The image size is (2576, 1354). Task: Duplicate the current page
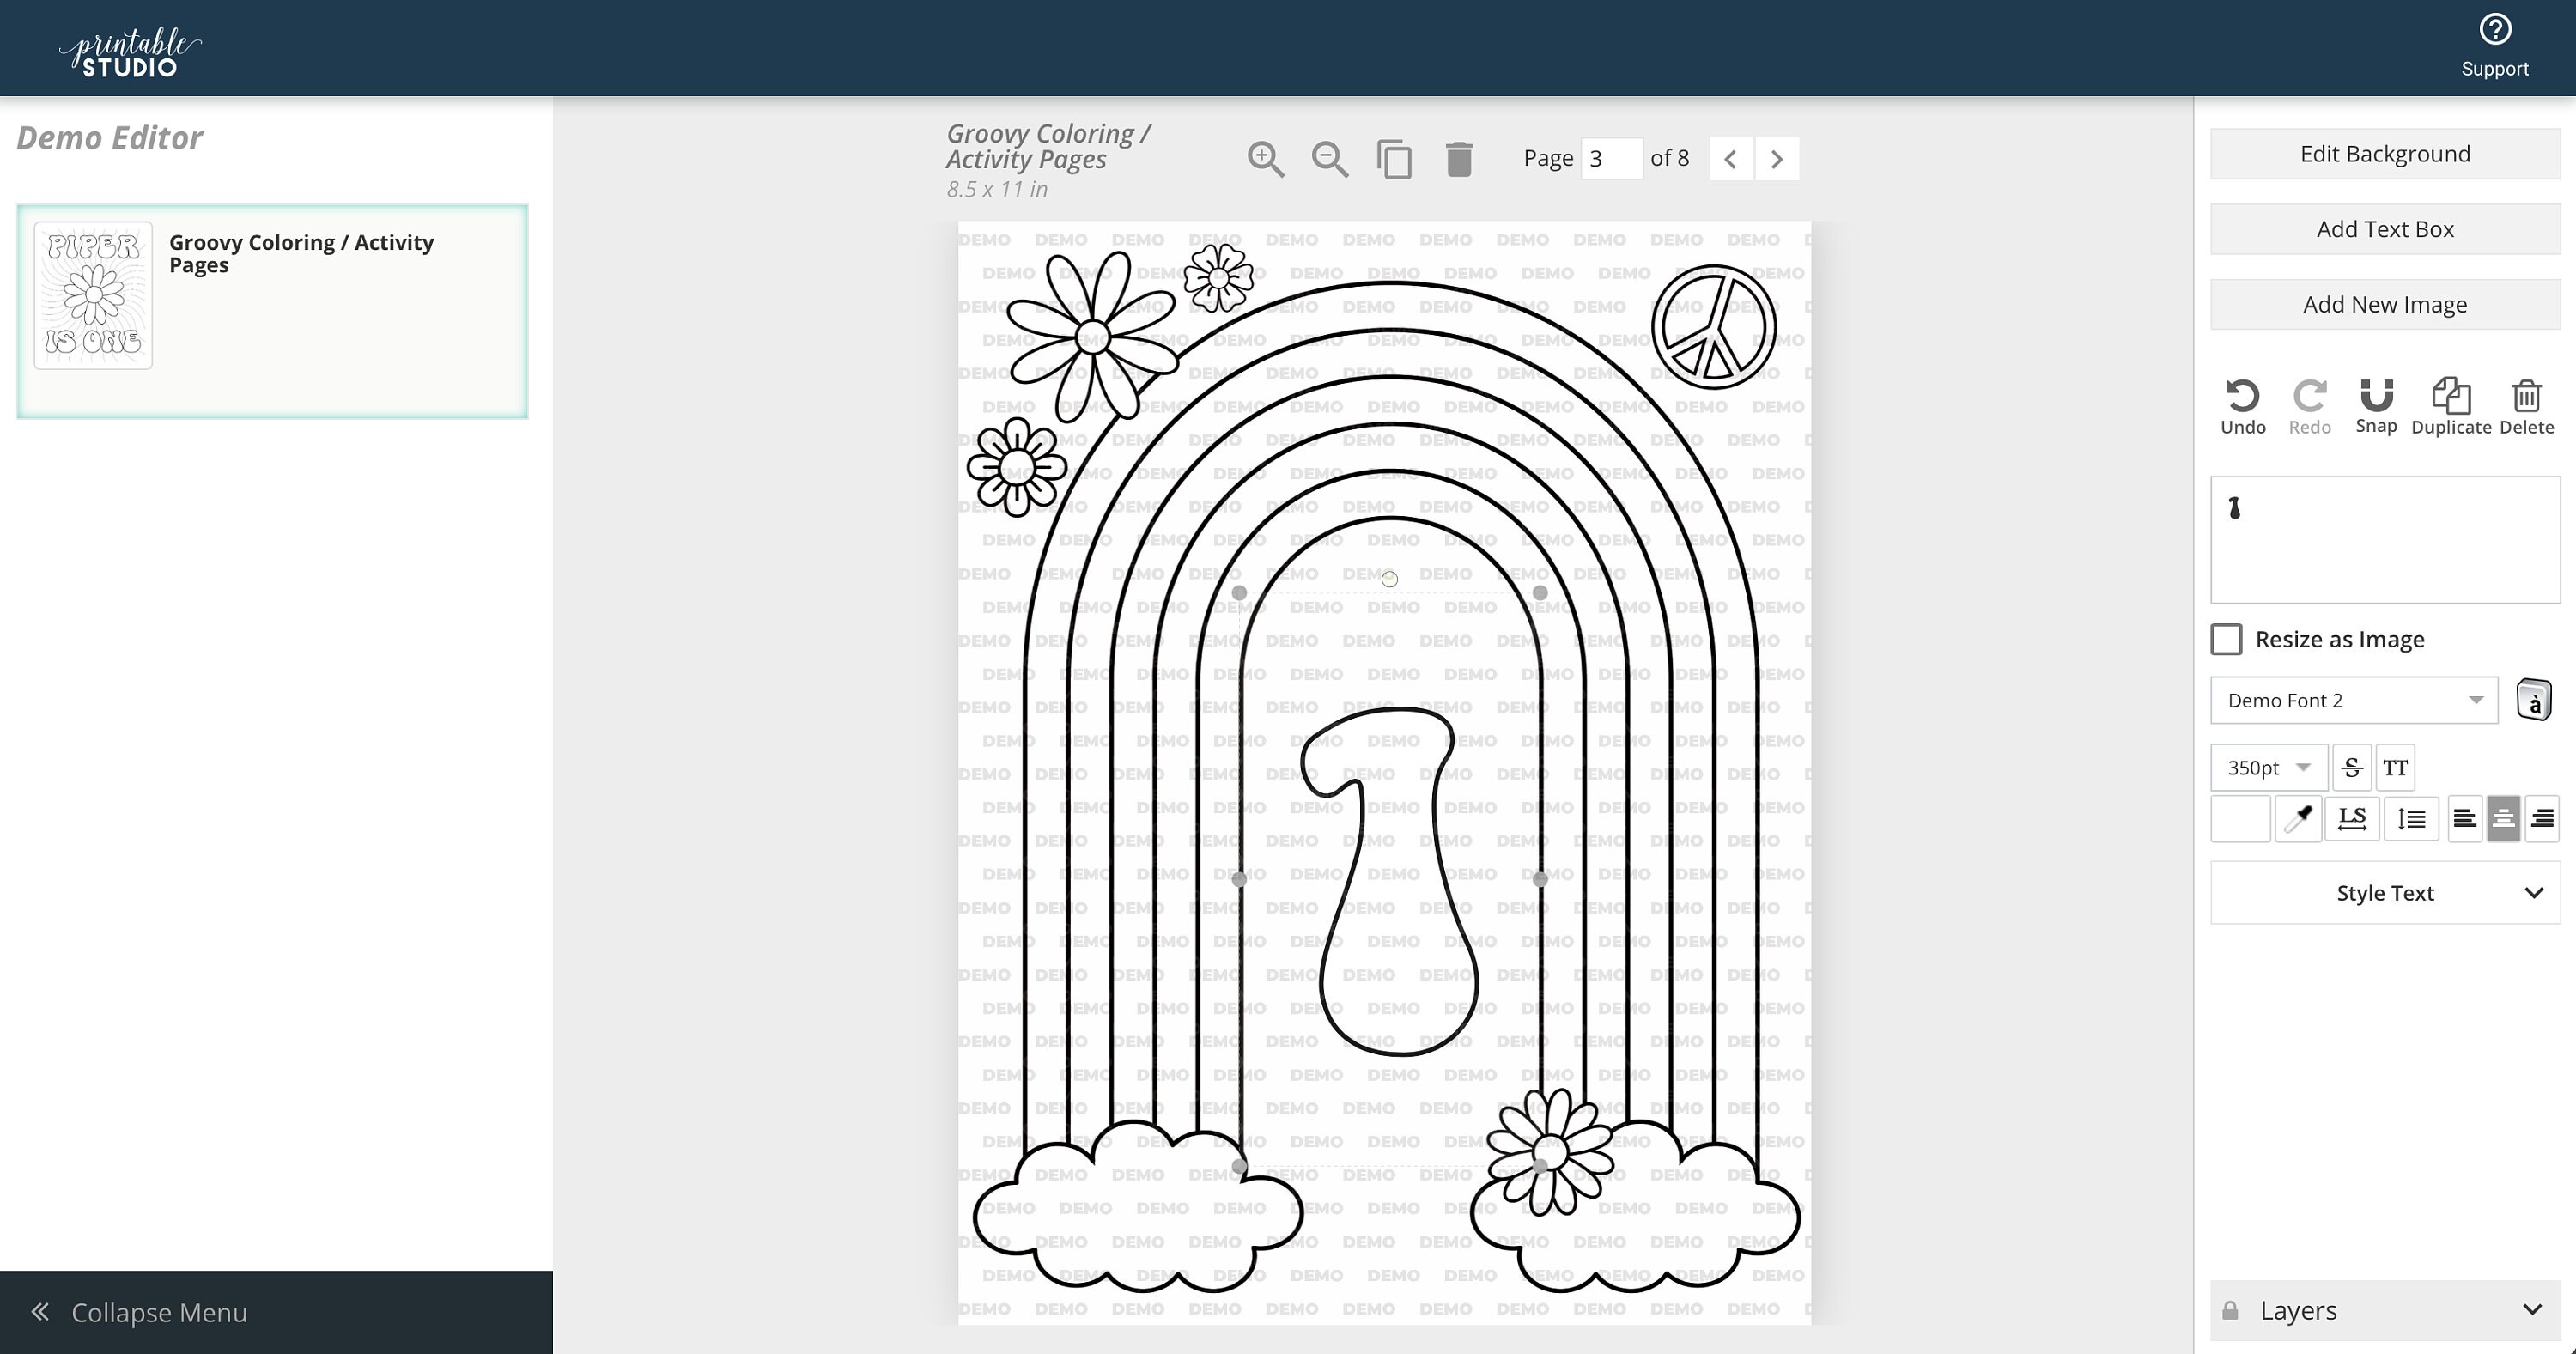(1394, 159)
